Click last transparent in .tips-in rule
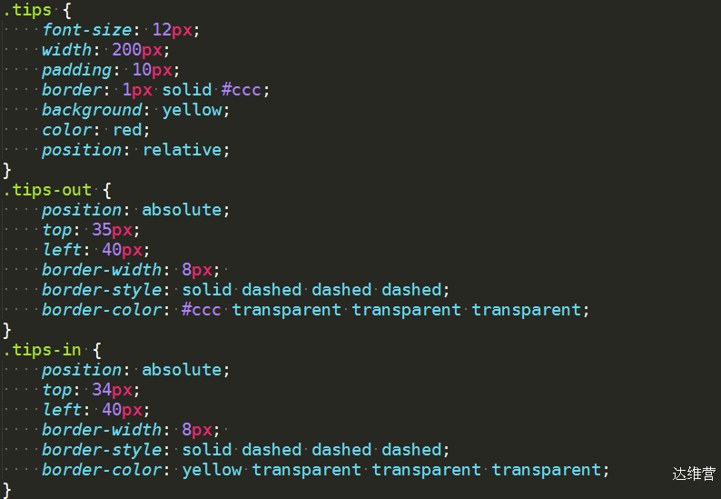Image resolution: width=721 pixels, height=499 pixels. [547, 470]
